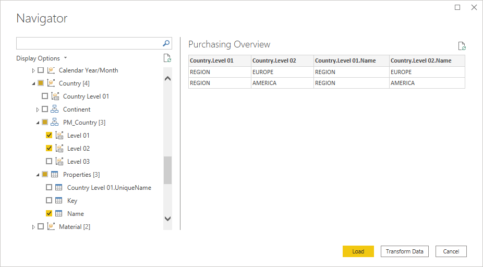483x267 pixels.
Task: Open the Display Options dropdown
Action: 42,58
